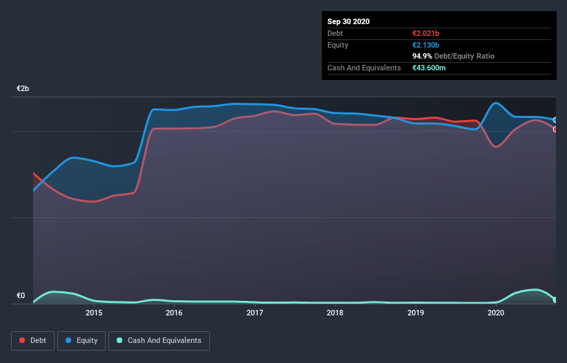
Task: Click the €2.021b Debt value
Action: point(425,33)
